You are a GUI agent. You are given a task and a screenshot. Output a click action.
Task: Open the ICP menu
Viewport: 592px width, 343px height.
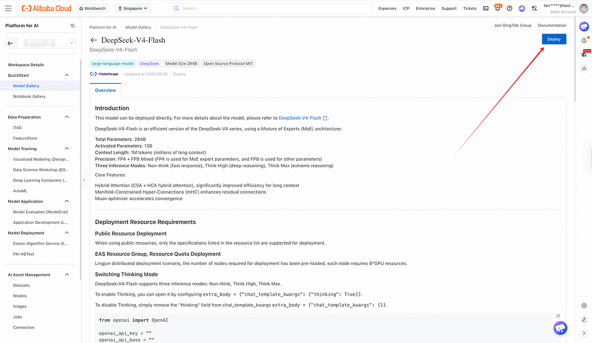click(406, 8)
